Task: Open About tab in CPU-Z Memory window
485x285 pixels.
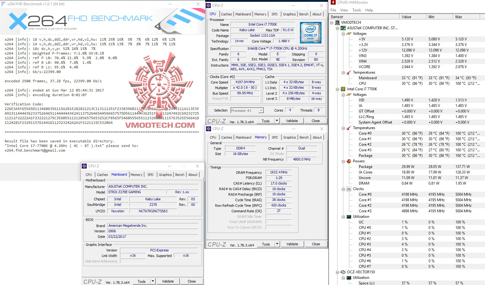Action: tap(317, 137)
